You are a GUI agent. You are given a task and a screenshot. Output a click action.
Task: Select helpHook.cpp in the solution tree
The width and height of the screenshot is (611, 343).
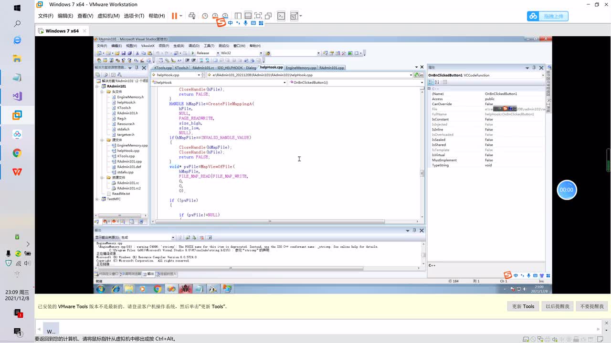128,151
